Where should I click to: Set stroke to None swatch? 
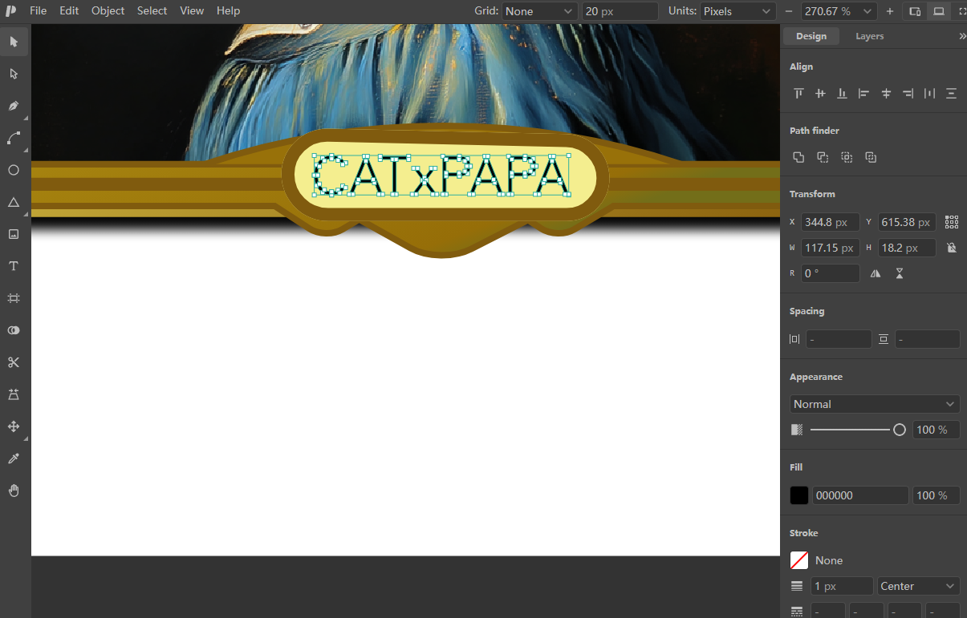[799, 560]
